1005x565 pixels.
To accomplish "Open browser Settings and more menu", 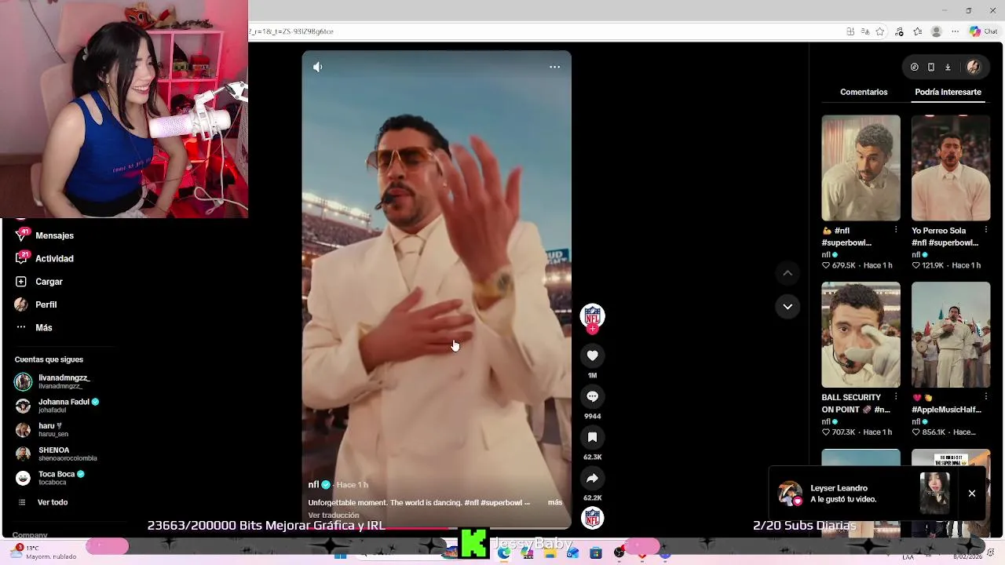I will [x=955, y=31].
